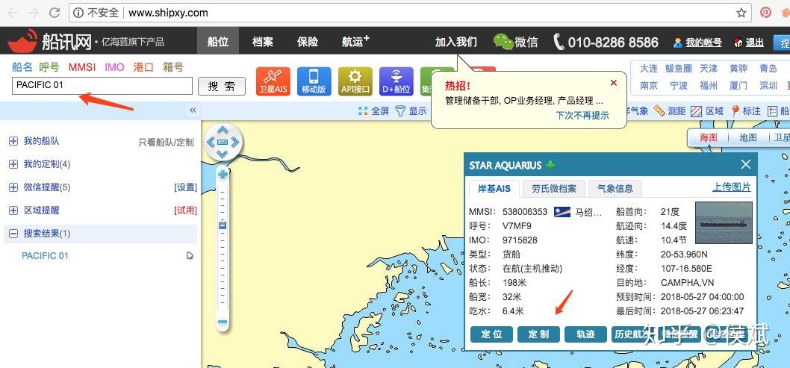Open the 卫星AIS satellite icon
This screenshot has height=368, width=790.
coord(273,81)
